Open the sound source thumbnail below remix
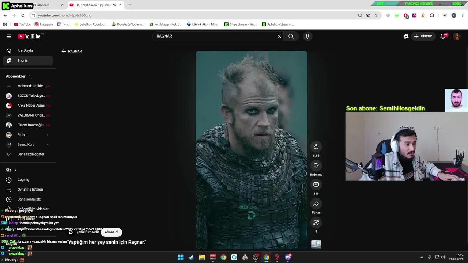This screenshot has height=263, width=468. [316, 244]
